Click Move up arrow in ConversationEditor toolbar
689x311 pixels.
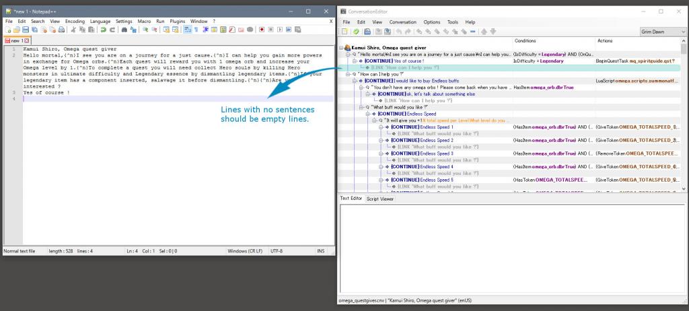coord(484,31)
